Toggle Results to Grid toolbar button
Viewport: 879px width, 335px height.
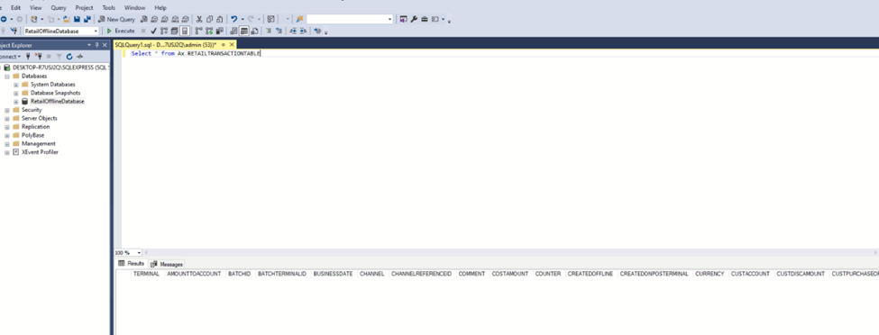pyautogui.click(x=243, y=31)
